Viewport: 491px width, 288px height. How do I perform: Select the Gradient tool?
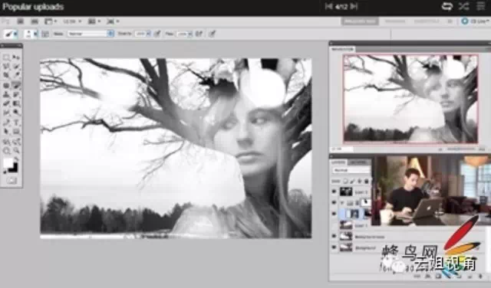pos(17,103)
